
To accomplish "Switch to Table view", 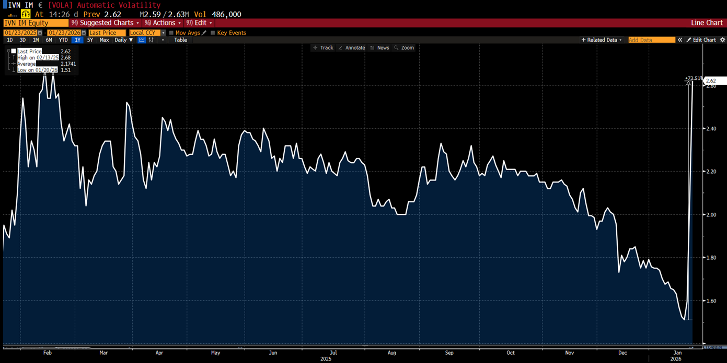I will (180, 40).
